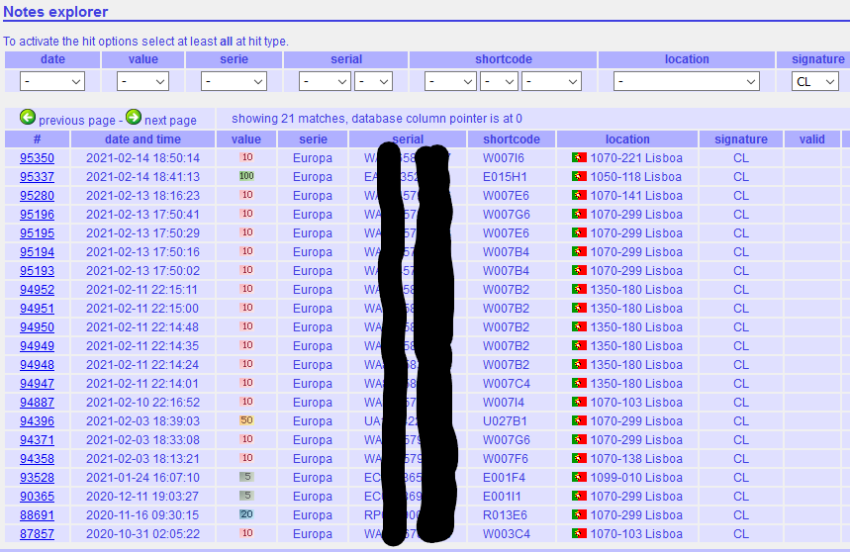Click the 'date and time' column header
The image size is (850, 552).
pos(142,139)
